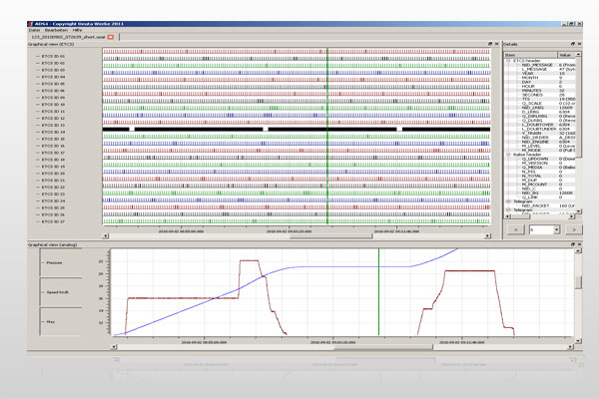
Task: Click the ETCS graph horizontal scrollbar thumb
Action: pos(330,236)
